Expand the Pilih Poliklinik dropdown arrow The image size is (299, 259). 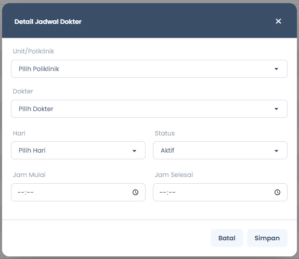click(276, 69)
